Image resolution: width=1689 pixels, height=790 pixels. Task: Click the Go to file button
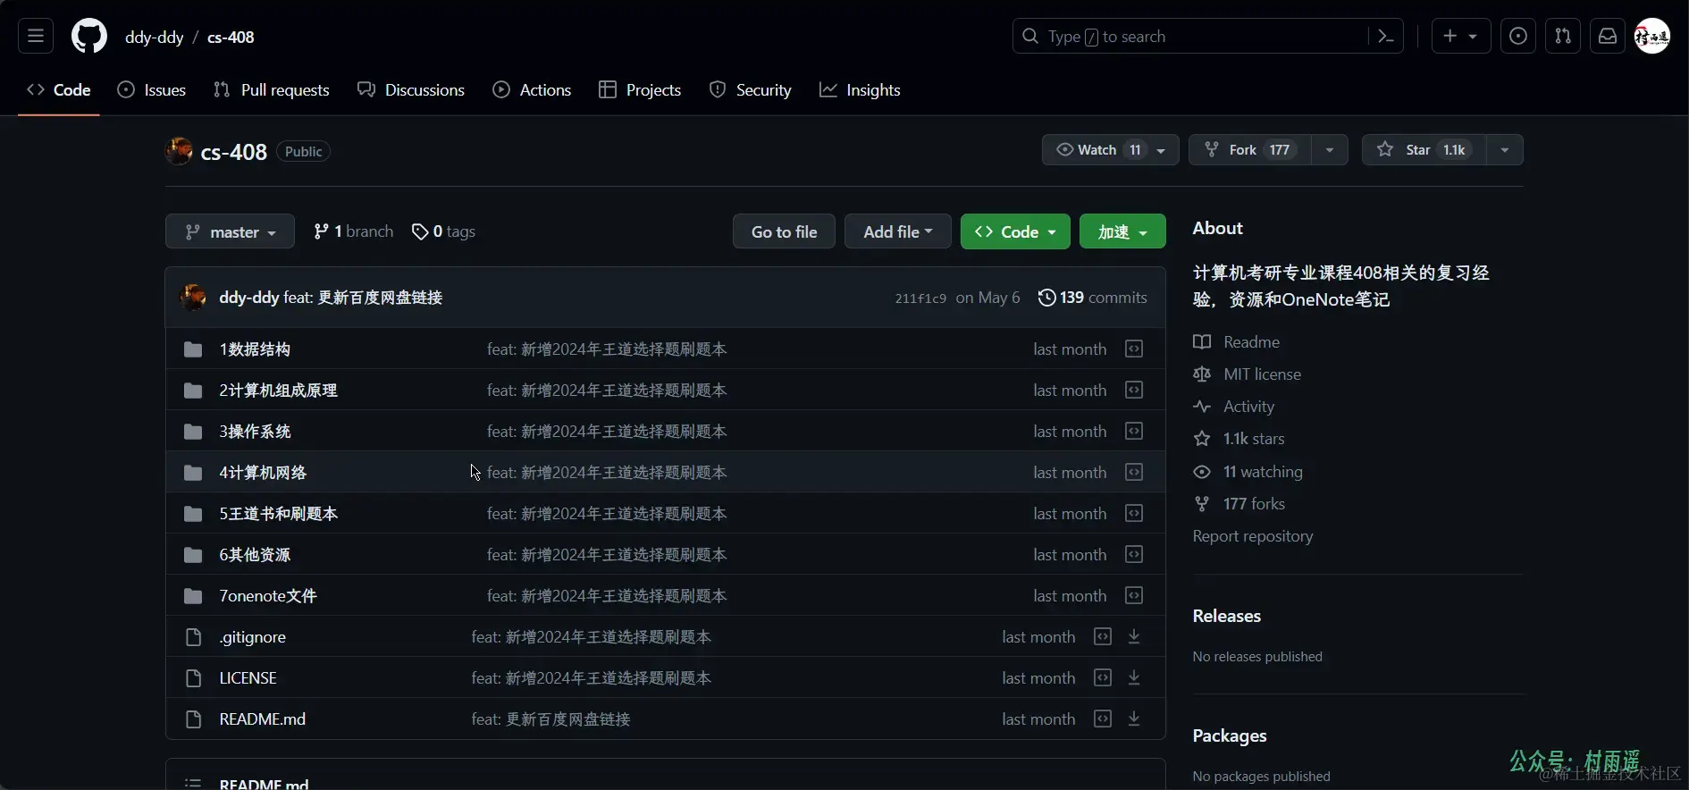tap(784, 231)
